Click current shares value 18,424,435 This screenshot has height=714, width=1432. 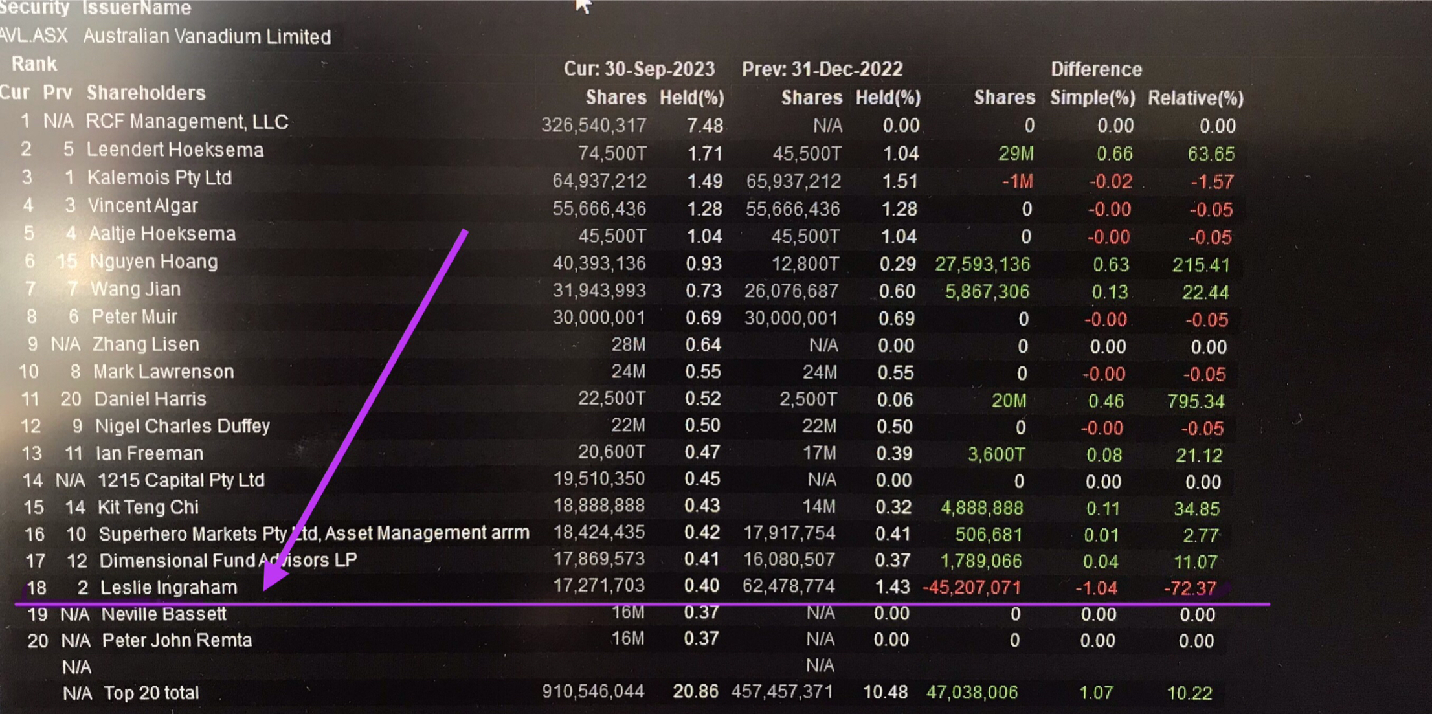[x=599, y=532]
